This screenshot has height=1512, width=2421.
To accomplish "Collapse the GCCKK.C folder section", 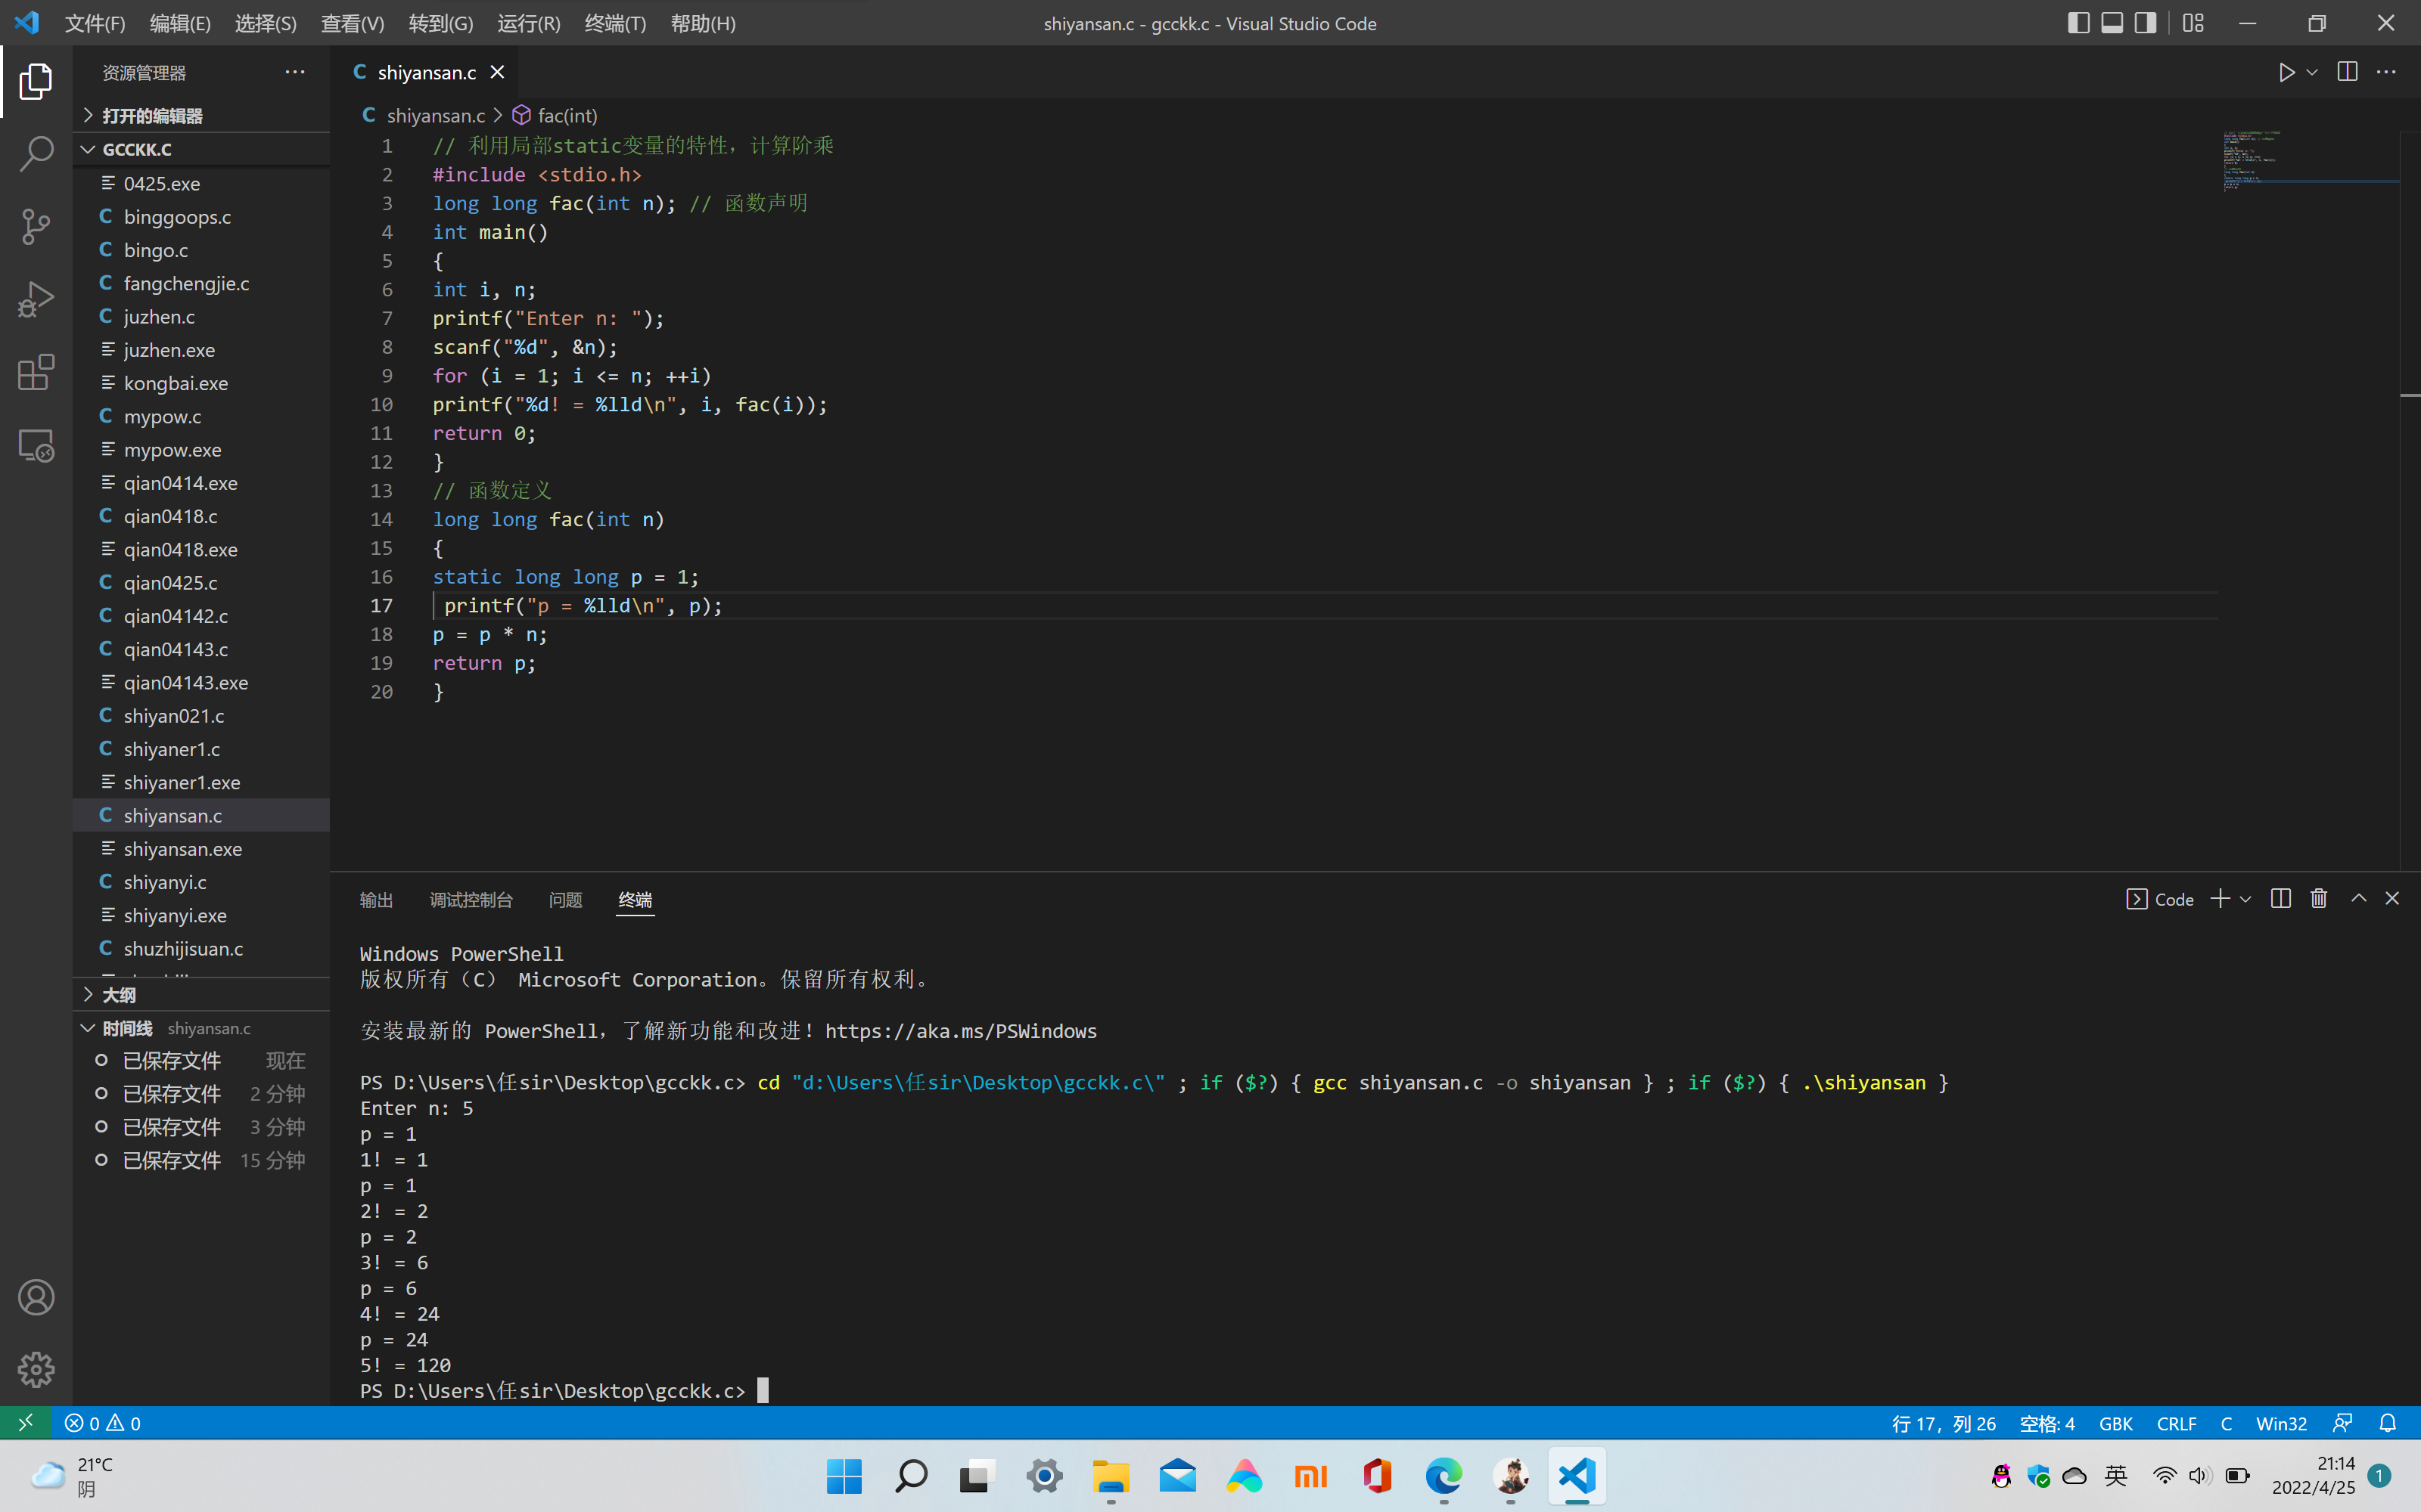I will click(201, 149).
